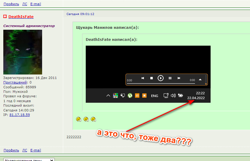Image resolution: width=250 pixels, height=161 pixels.
Task: Click the pause button in player
Action: (x=170, y=78)
